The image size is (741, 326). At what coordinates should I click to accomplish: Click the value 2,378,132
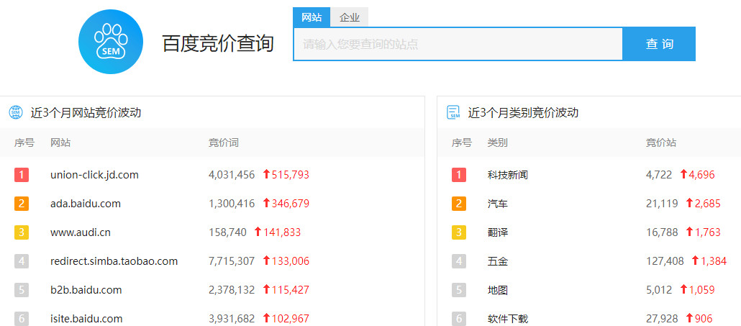pos(232,290)
